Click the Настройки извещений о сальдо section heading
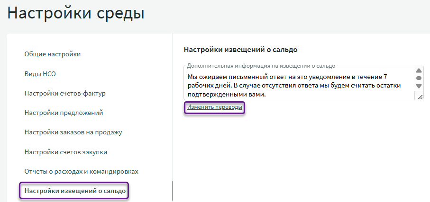The width and height of the screenshot is (430, 202). point(243,49)
